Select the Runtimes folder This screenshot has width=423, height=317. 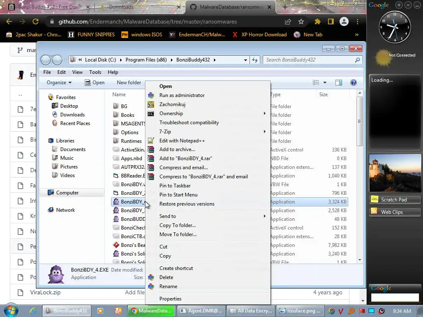coord(131,141)
